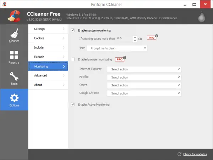Screen dimensions: 213x160
Task: Click the Google Chrome label
Action: (89, 93)
